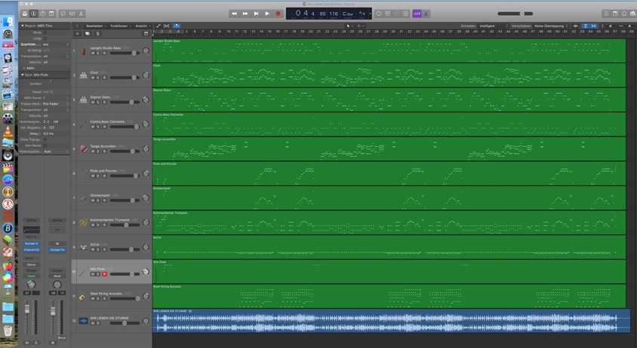Open the Media Browser icon
Viewport: 637px width, 348px height.
pyautogui.click(x=633, y=14)
